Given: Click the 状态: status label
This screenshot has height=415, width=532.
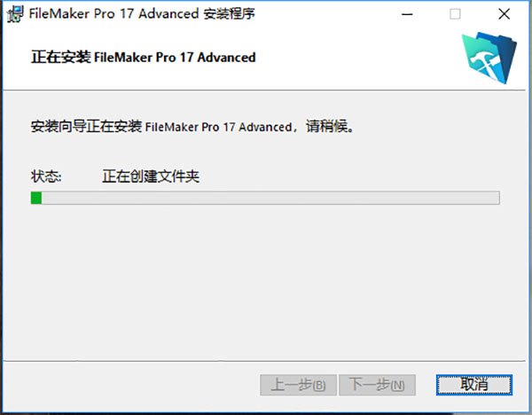Looking at the screenshot, I should (x=46, y=176).
